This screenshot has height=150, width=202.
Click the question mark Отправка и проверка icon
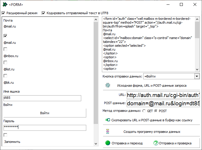click(x=156, y=143)
